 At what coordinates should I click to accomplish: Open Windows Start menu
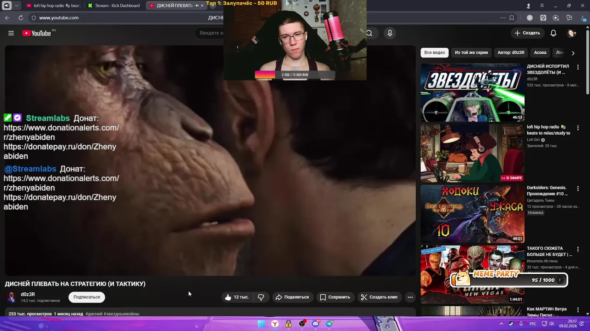[261, 324]
